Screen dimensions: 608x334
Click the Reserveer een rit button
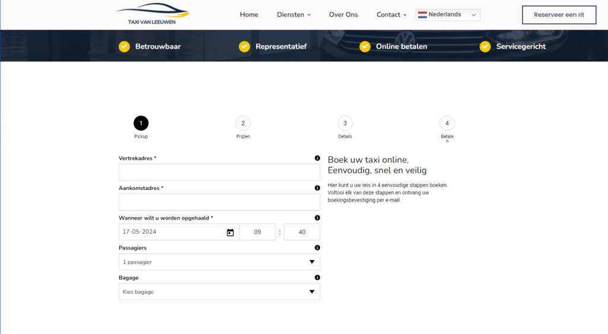(x=559, y=15)
